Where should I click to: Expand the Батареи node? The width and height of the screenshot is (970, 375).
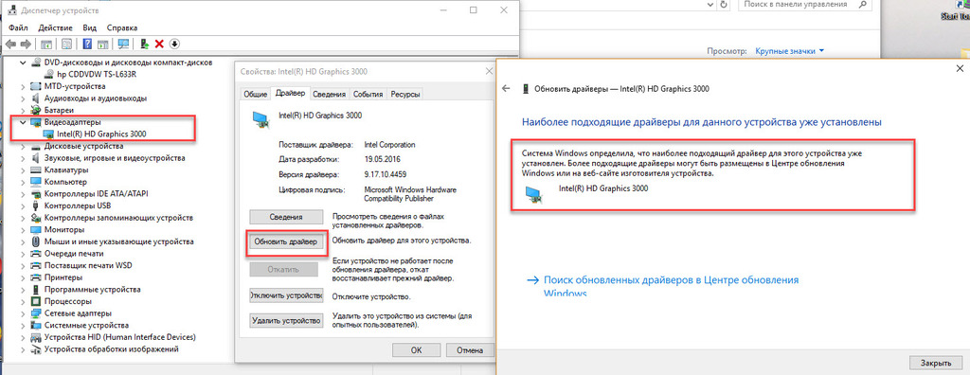point(24,110)
